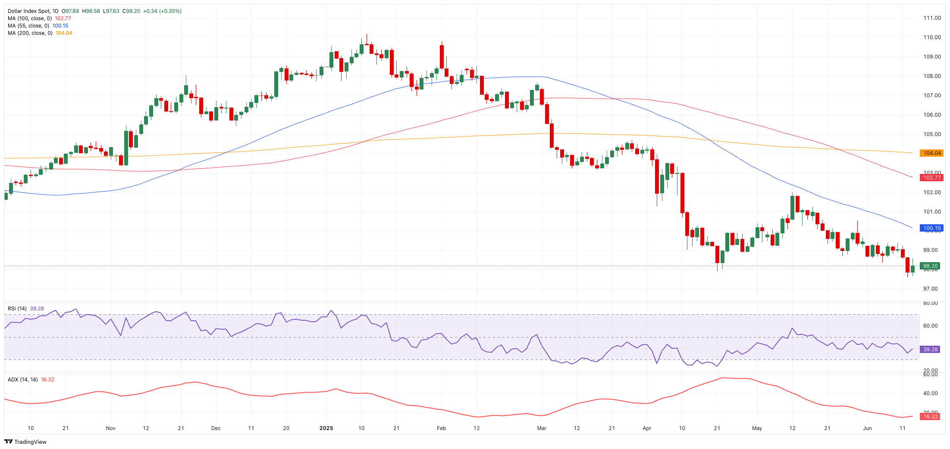
Task: Click the TradingView logo icon
Action: (x=8, y=442)
